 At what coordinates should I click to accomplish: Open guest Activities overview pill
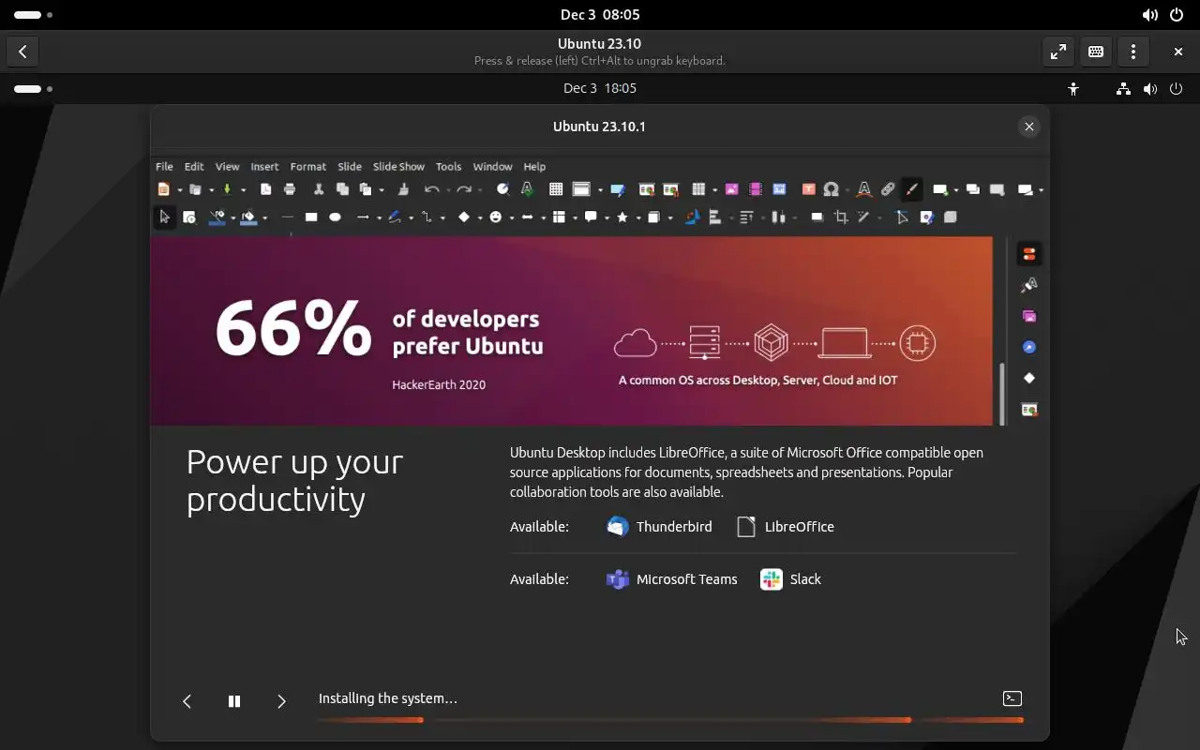34,89
